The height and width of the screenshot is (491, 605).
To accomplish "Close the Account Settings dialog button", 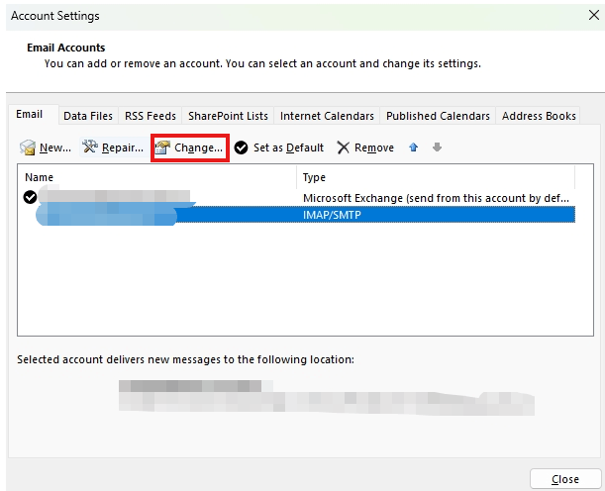I will tap(565, 479).
